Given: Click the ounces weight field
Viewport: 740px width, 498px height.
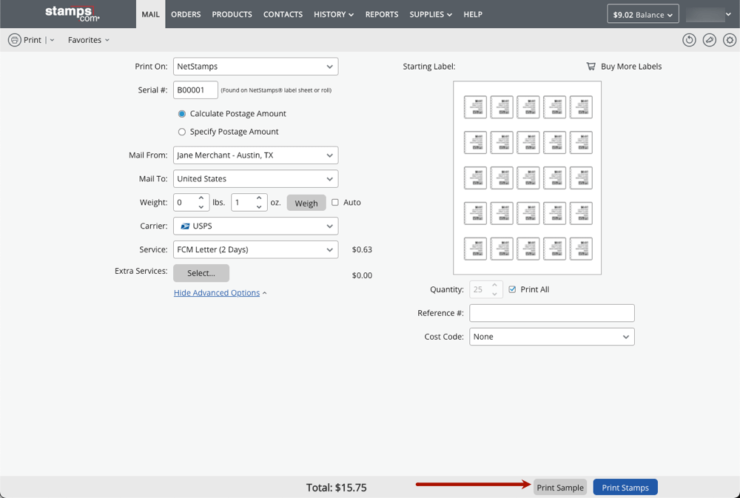Looking at the screenshot, I should pos(249,203).
